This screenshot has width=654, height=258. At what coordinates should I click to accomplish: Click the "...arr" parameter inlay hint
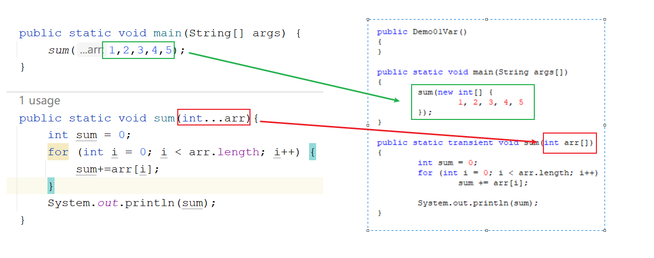90,50
